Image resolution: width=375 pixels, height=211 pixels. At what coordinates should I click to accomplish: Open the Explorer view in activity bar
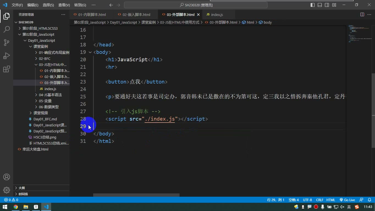tap(6, 16)
